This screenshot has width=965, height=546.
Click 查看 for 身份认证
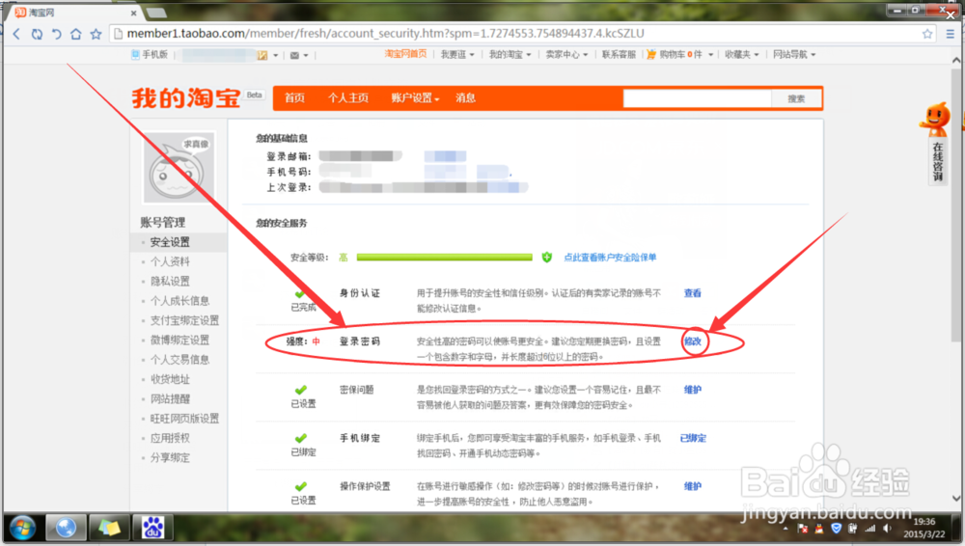tap(692, 293)
